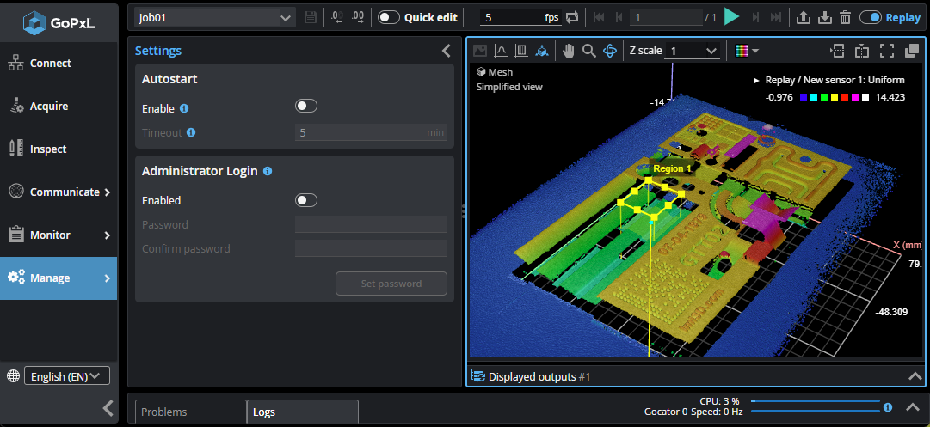This screenshot has height=427, width=930.
Task: Open the English (EN) language selector
Action: (67, 375)
